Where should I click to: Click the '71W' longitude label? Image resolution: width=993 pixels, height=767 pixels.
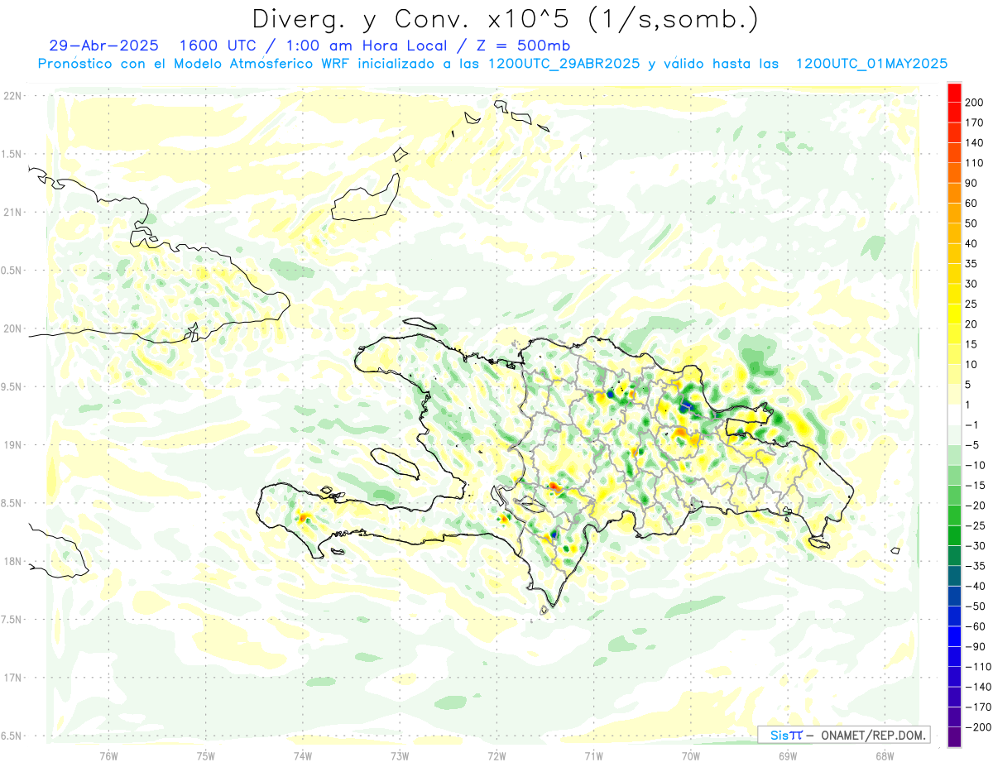pos(593,755)
